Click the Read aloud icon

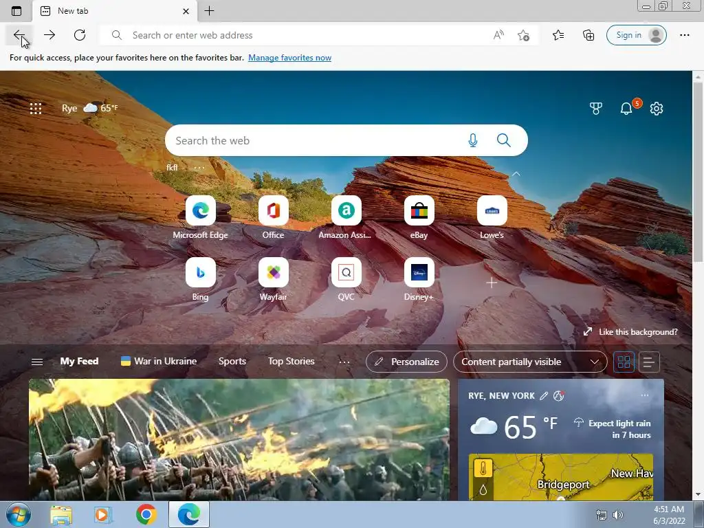coord(498,35)
